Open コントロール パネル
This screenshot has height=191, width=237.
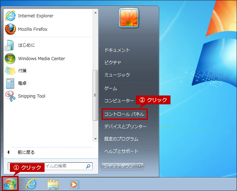pyautogui.click(x=124, y=114)
